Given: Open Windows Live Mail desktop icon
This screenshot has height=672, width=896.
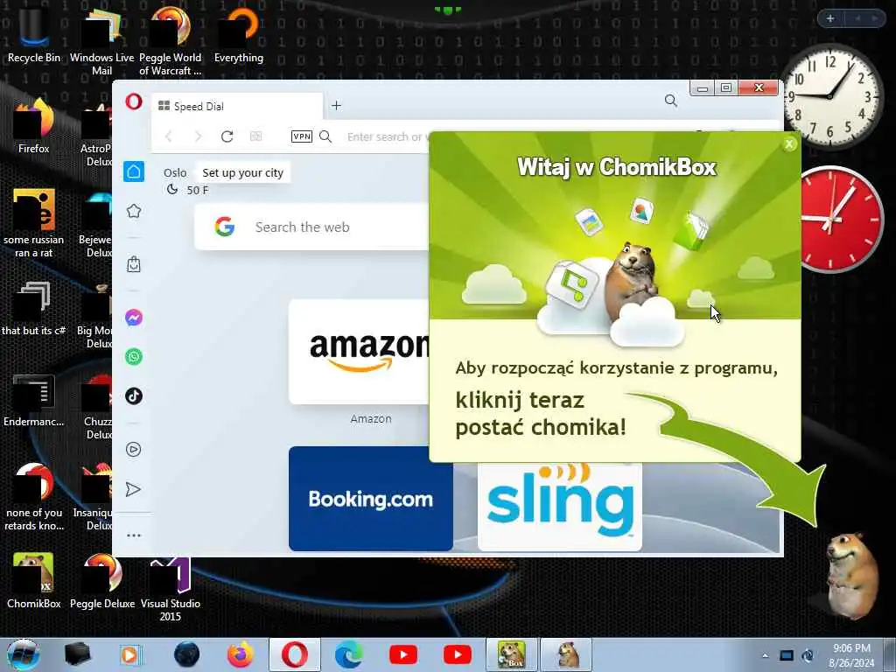Looking at the screenshot, I should pyautogui.click(x=101, y=40).
